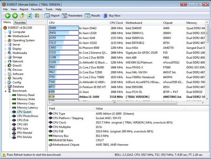Click the yellow Up arrow toolbar icon

click(22, 16)
